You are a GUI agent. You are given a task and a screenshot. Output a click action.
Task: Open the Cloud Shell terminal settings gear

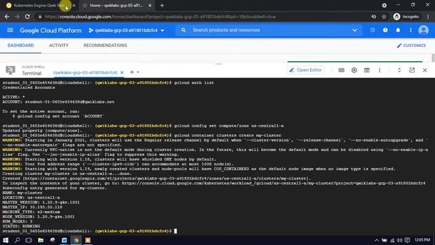(354, 70)
